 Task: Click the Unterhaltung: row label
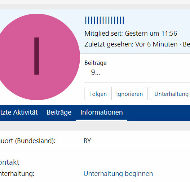(x=17, y=174)
